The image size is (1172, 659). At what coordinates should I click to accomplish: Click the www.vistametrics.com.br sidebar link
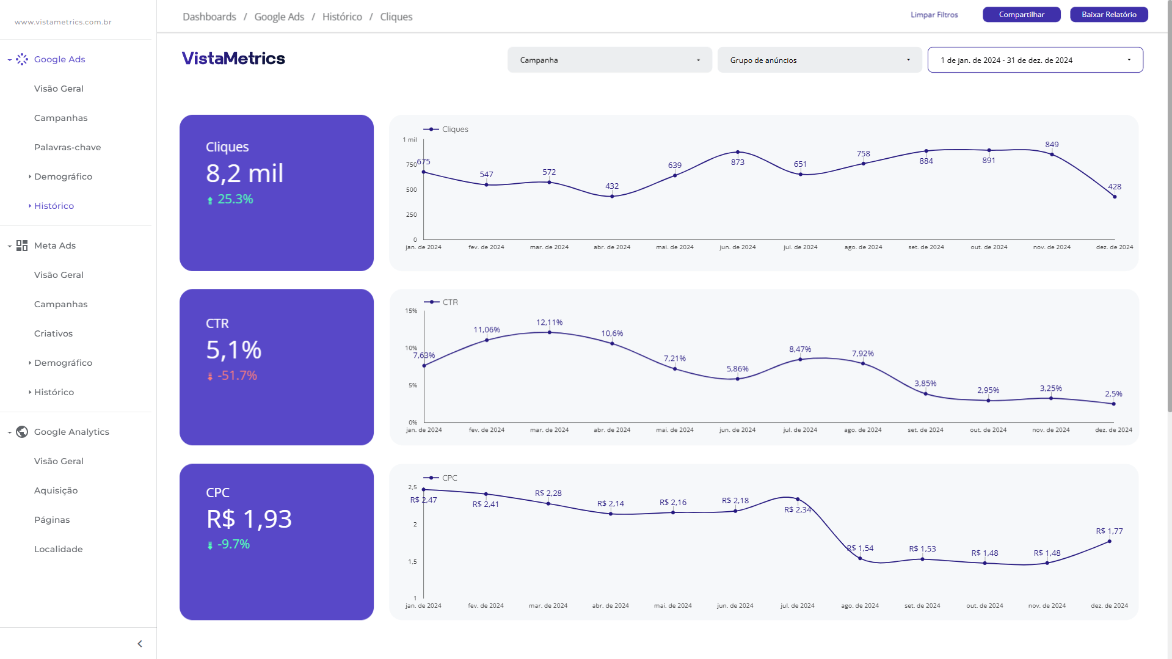(x=63, y=22)
